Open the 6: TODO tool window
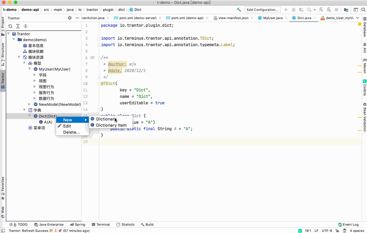 click(x=18, y=224)
